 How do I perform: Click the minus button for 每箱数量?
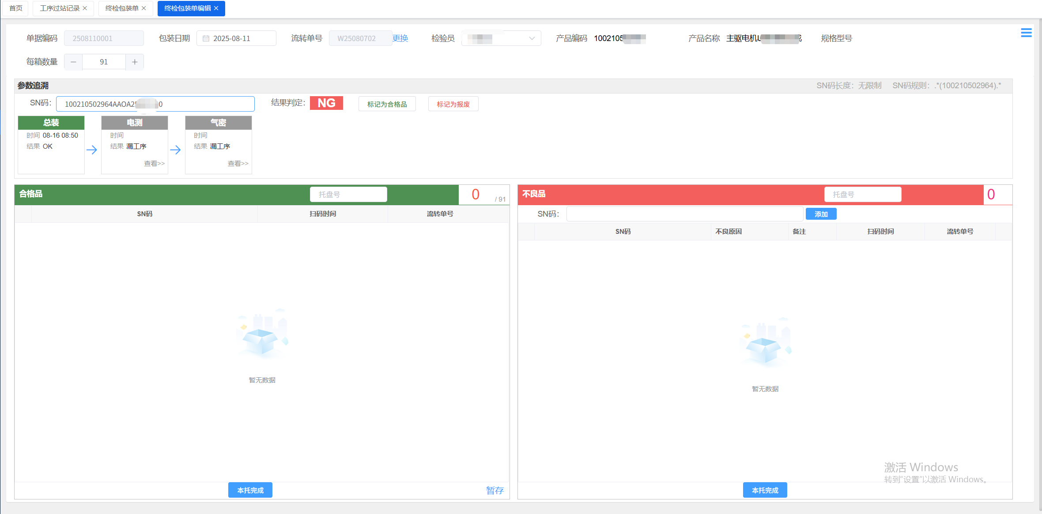click(73, 62)
